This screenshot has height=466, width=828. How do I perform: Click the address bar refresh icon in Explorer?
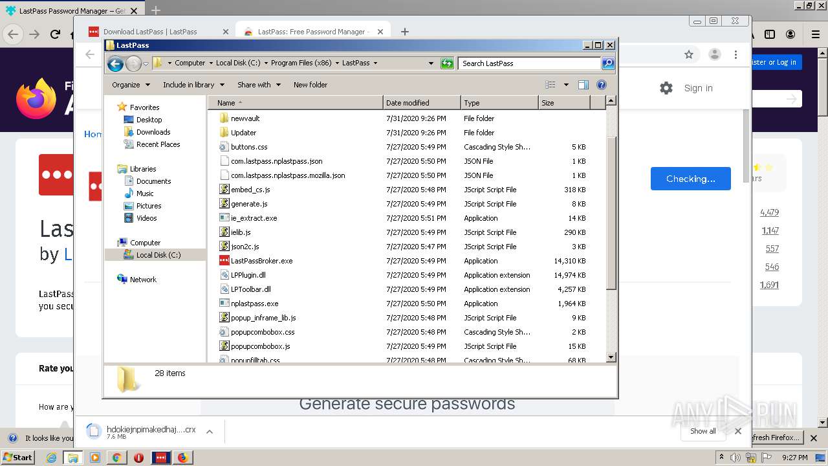[x=447, y=63]
